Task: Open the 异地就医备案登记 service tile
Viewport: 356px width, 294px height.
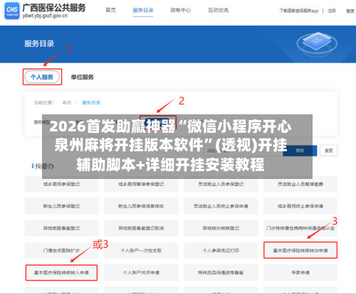Action: (61, 229)
